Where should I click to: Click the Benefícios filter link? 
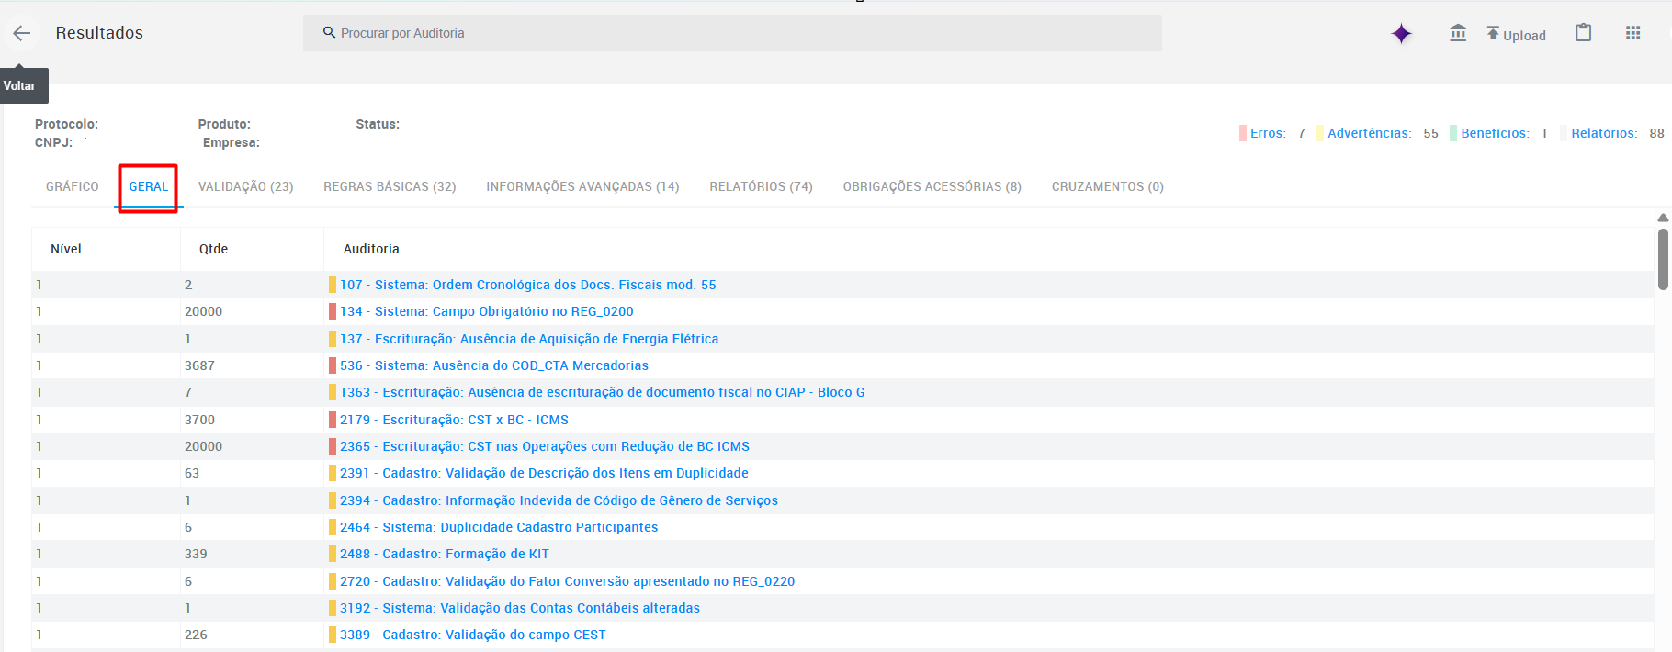coord(1495,133)
